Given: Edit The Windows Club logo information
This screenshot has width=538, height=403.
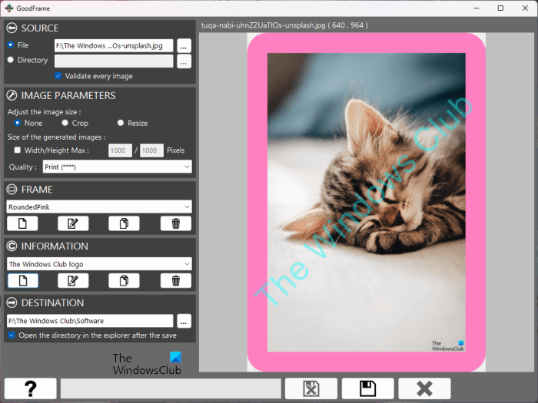Looking at the screenshot, I should (x=73, y=281).
